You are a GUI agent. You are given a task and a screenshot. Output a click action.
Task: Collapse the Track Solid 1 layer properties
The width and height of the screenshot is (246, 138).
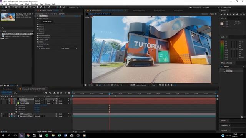10,103
